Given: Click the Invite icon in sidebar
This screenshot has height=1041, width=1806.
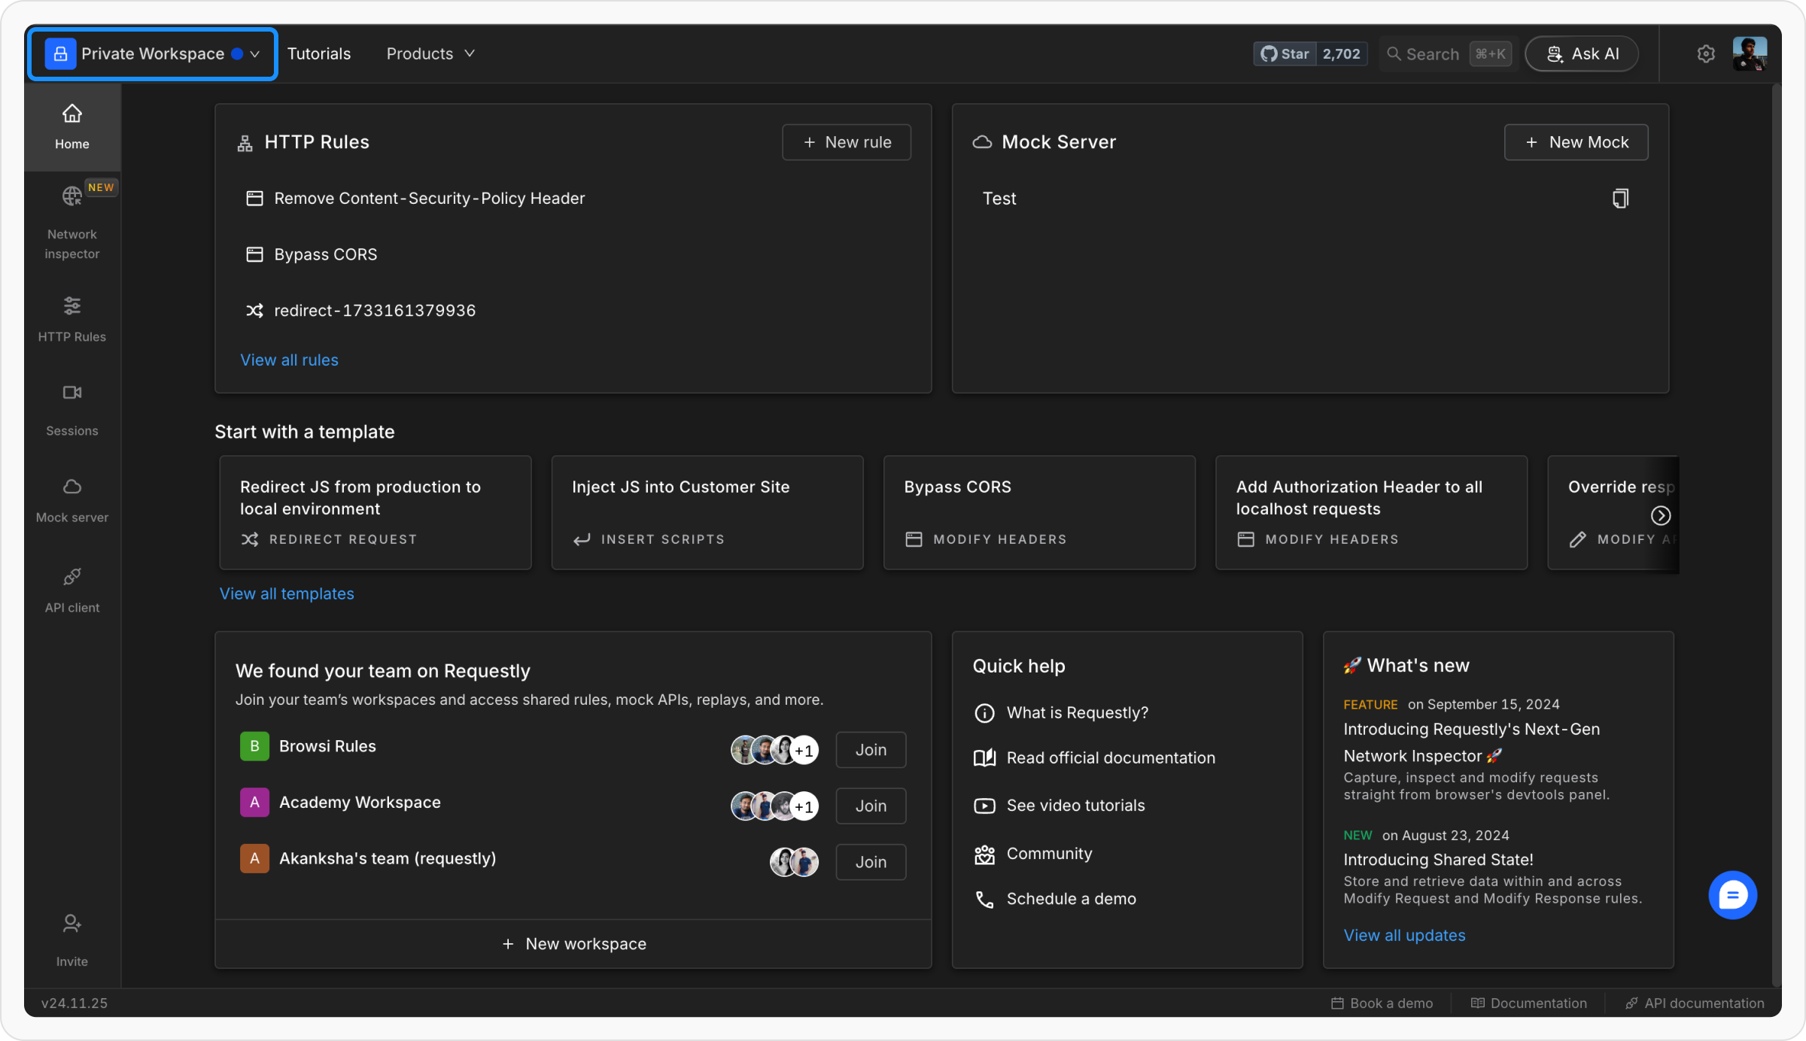Looking at the screenshot, I should tap(71, 924).
